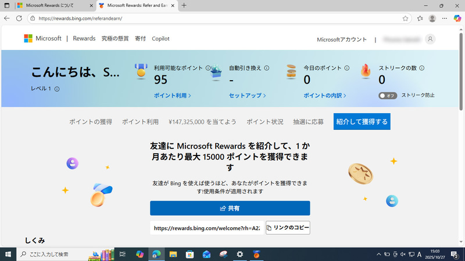This screenshot has height=261, width=465.
Task: Click the flame streak icon
Action: (366, 71)
